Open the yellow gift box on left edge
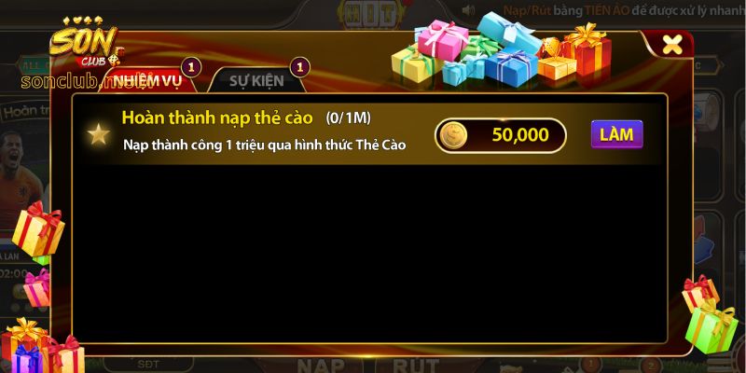The height and width of the screenshot is (373, 746). 38,229
